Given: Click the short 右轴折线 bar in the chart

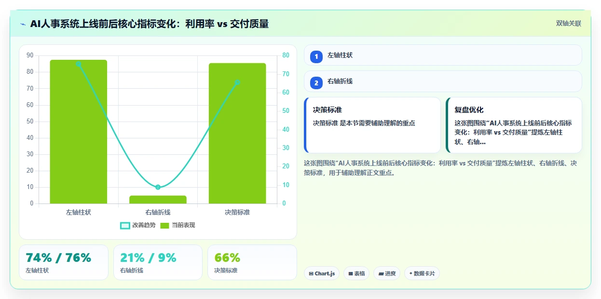Looking at the screenshot, I should click(x=158, y=199).
